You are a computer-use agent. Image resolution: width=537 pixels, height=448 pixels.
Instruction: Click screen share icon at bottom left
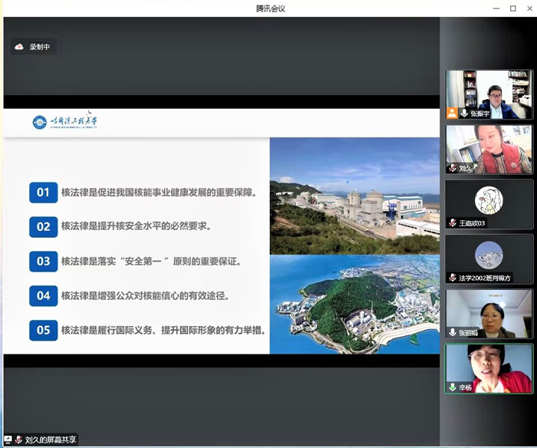(8, 440)
